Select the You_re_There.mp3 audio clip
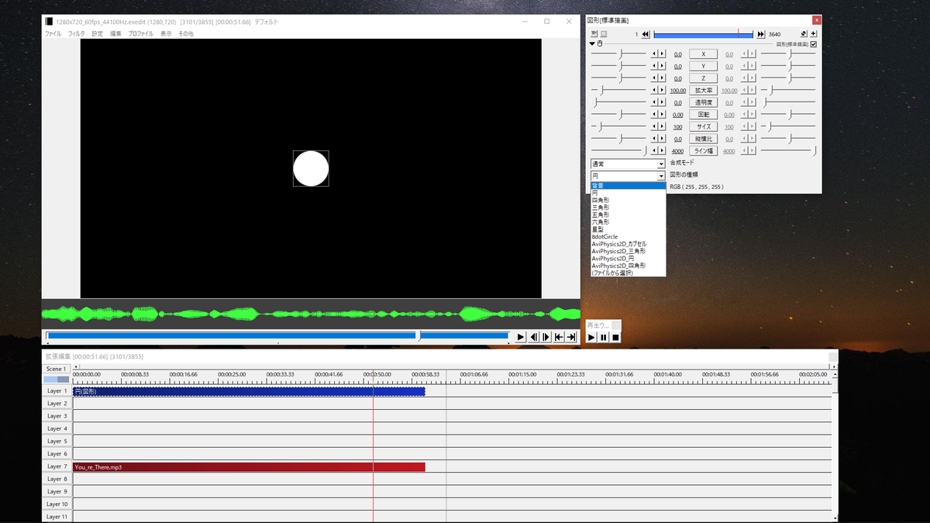The image size is (930, 523). pos(249,467)
